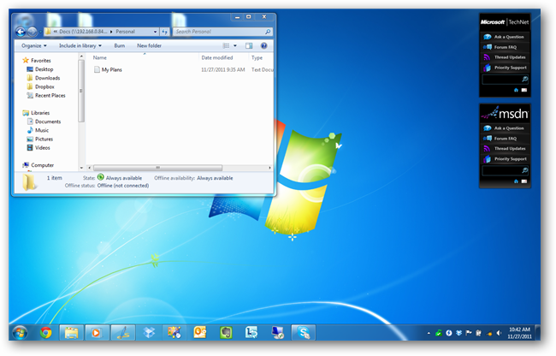Open Windows Explorer taskbar button

coord(71,333)
